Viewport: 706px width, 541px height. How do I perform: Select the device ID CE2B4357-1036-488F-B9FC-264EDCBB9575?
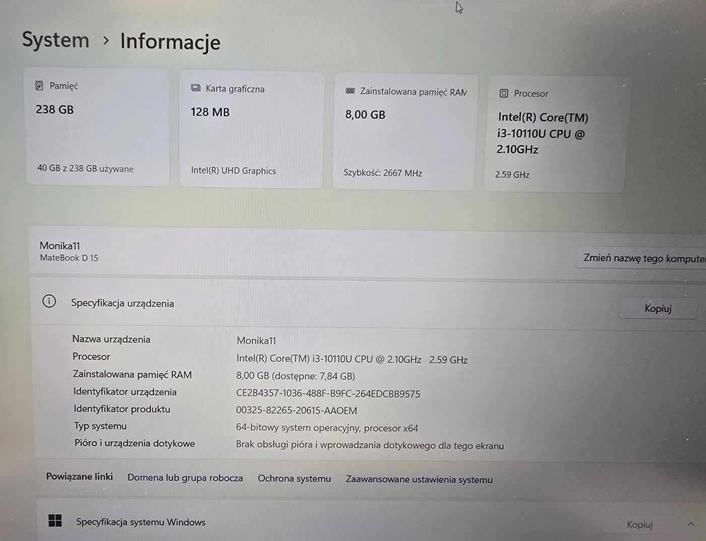pos(328,394)
